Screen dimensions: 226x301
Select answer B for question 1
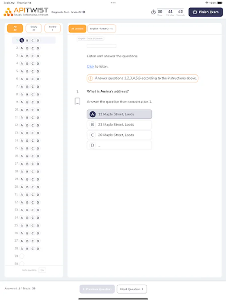point(119,124)
